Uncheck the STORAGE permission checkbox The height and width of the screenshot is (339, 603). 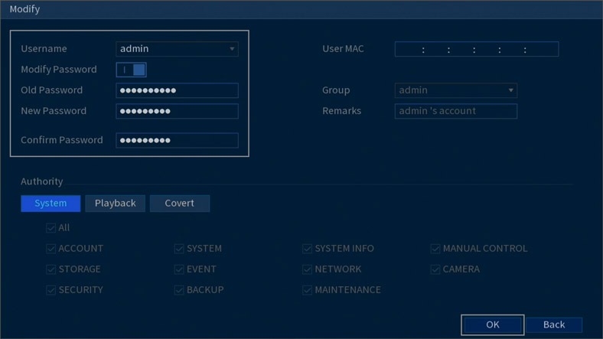[51, 269]
